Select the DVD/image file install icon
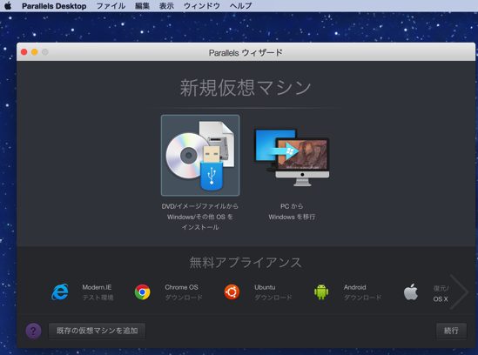The image size is (478, 355). coord(200,156)
